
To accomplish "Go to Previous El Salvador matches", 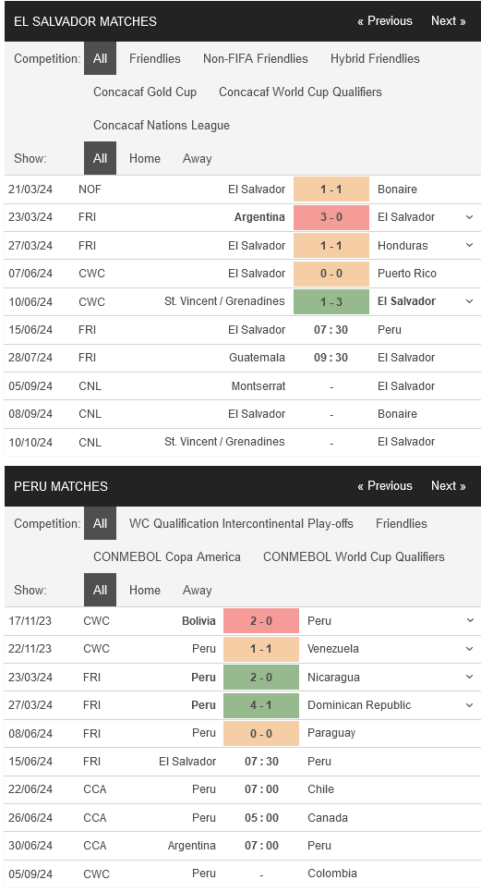I will coord(385,21).
